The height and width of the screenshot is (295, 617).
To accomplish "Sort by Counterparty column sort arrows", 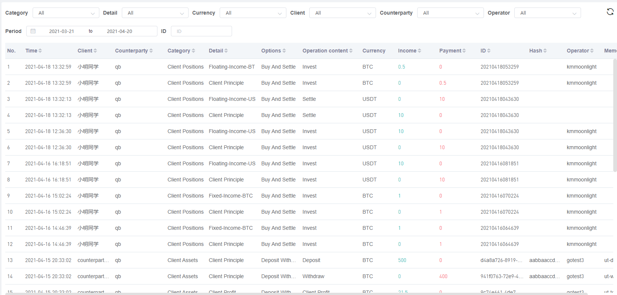I will (x=151, y=51).
